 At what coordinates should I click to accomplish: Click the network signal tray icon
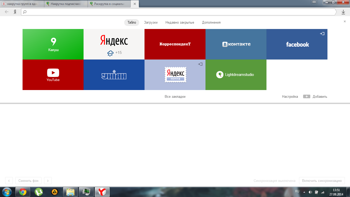[323, 192]
